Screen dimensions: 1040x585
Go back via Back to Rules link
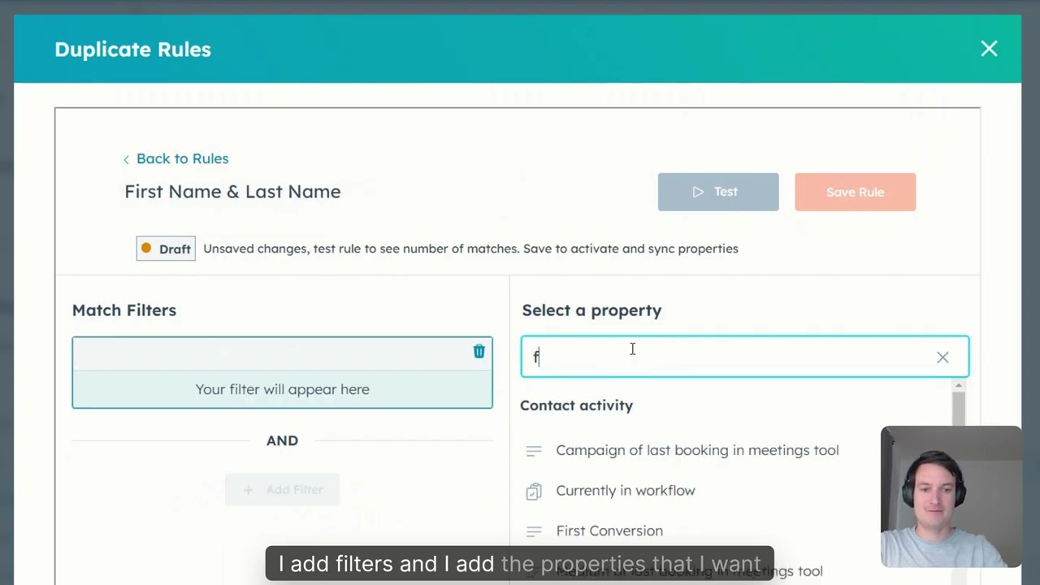click(x=175, y=158)
